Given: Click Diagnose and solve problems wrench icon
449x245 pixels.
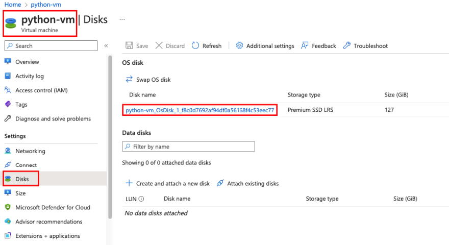Looking at the screenshot, I should [x=8, y=118].
